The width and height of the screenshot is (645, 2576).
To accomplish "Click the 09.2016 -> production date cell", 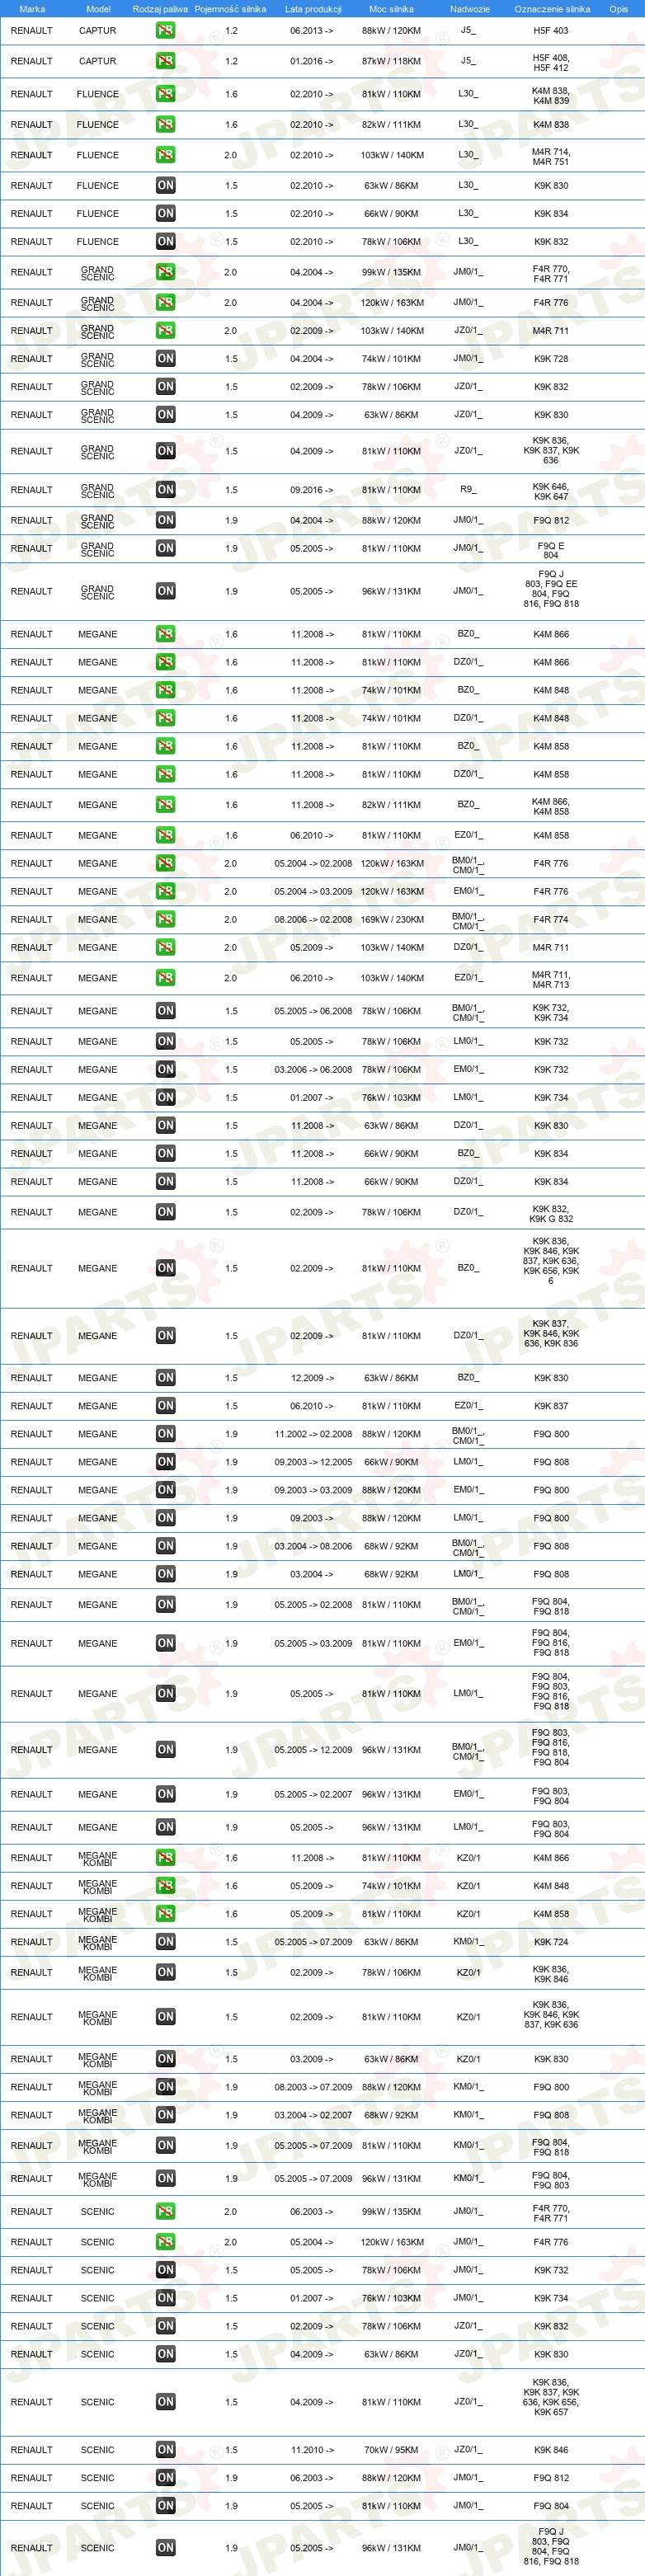I will point(312,490).
